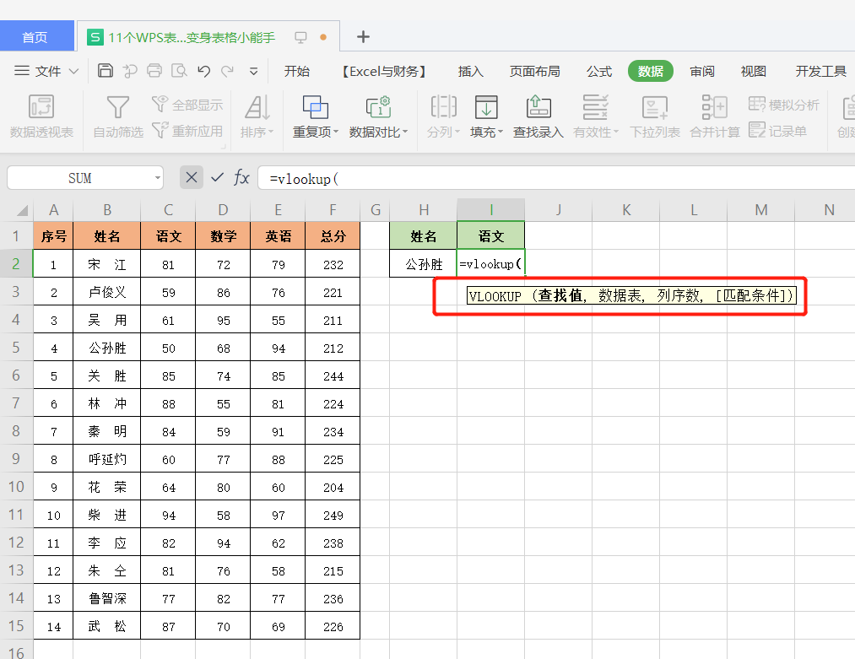Open Duplicates (重复项) tool

(316, 116)
